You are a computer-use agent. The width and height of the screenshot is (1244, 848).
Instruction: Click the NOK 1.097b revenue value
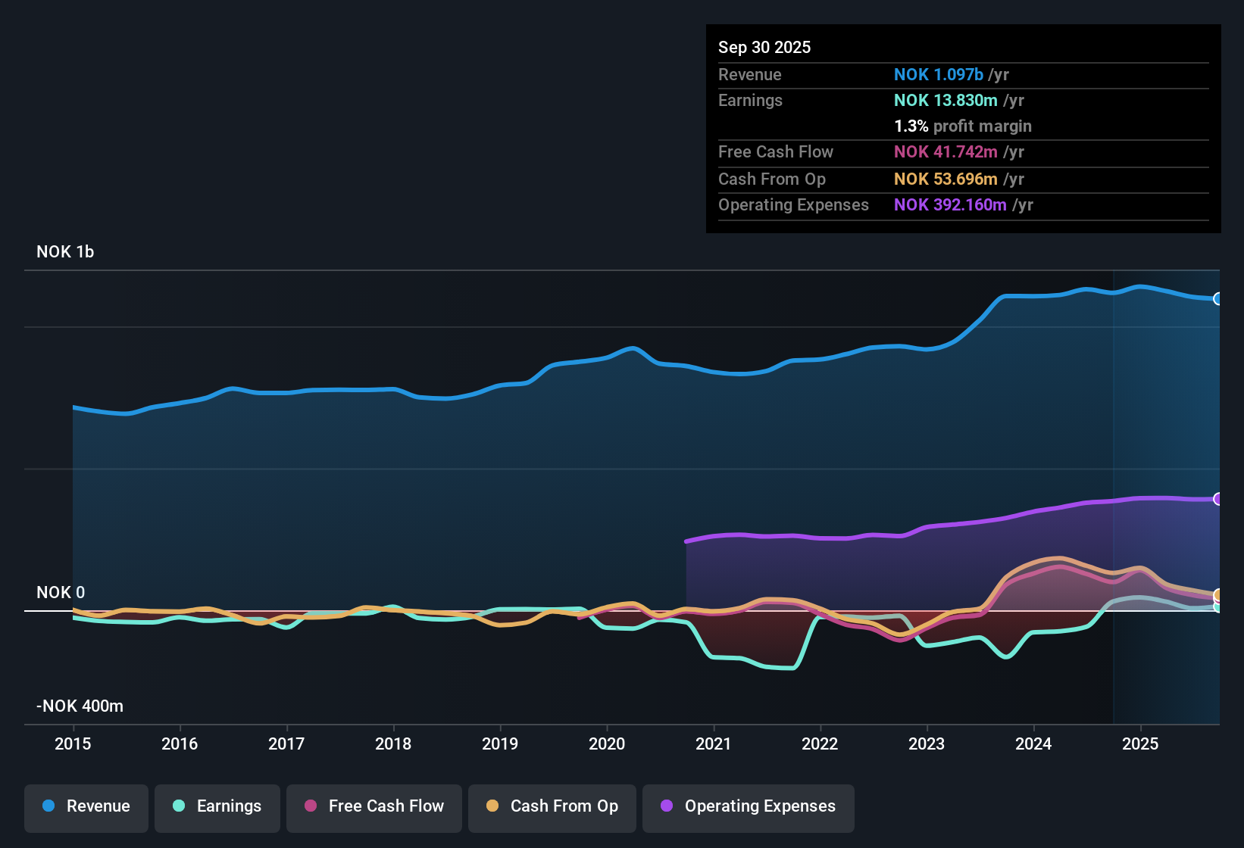tap(938, 75)
